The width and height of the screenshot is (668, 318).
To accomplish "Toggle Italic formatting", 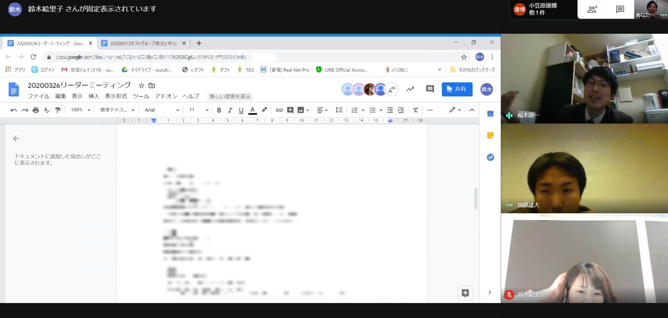I will 230,110.
